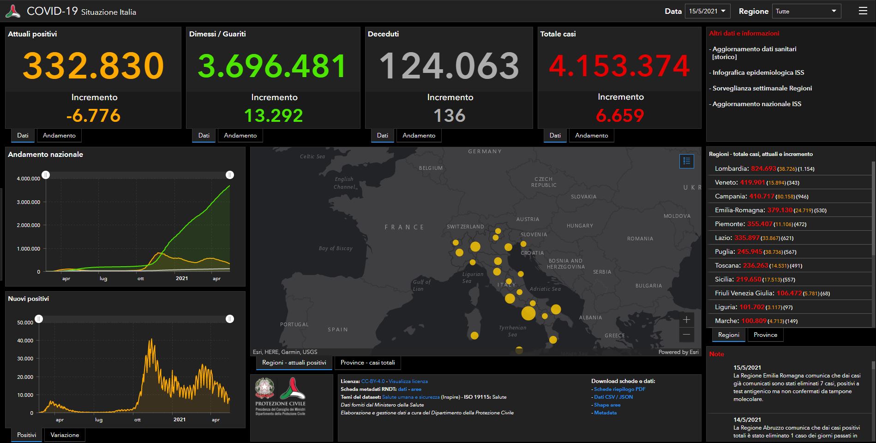This screenshot has height=443, width=876.
Task: Click the Protezione Civile logo in header
Action: pyautogui.click(x=13, y=11)
